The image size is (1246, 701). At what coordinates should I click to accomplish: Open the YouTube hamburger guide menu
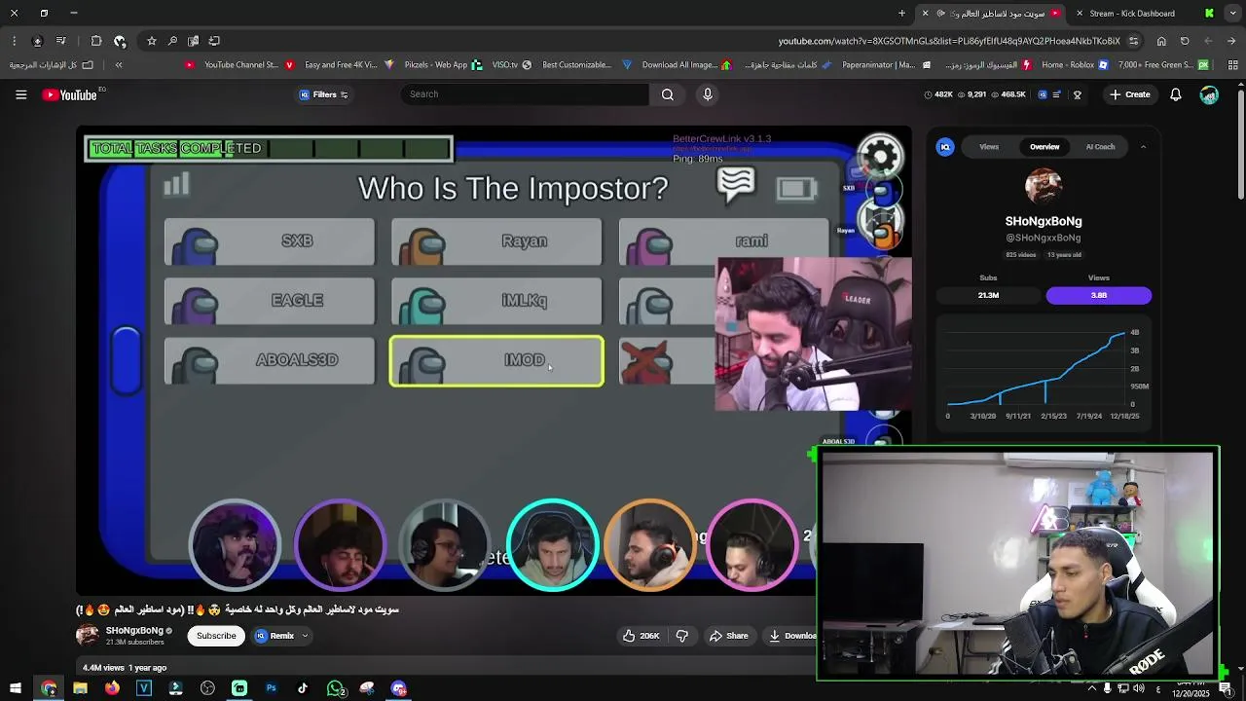point(20,94)
